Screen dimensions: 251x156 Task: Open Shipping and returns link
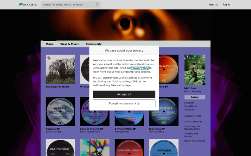pyautogui.click(x=191, y=135)
